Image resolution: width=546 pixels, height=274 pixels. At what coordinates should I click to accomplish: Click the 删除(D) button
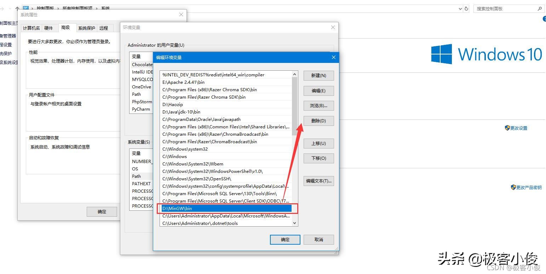[x=318, y=121]
